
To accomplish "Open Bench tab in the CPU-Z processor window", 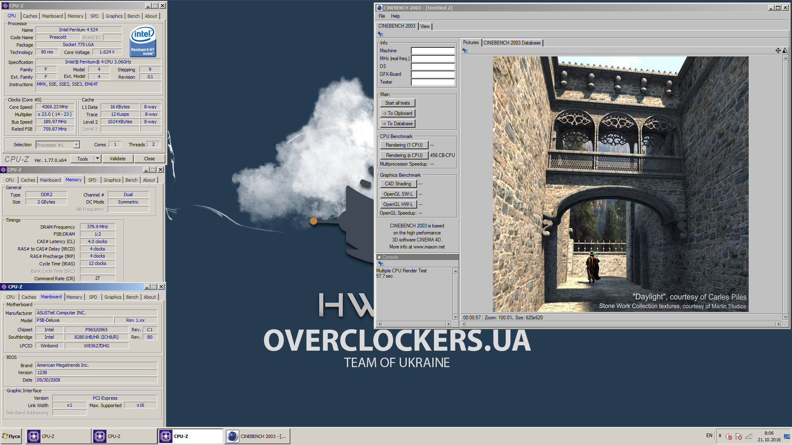I will [133, 16].
